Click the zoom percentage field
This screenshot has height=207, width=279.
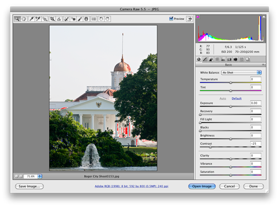(31, 176)
